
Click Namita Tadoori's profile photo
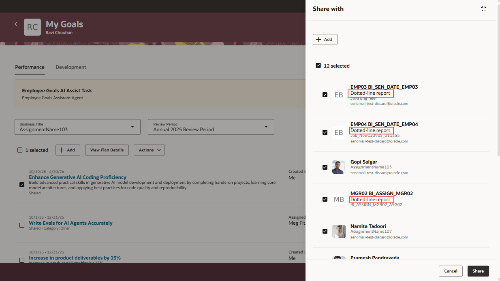(339, 231)
